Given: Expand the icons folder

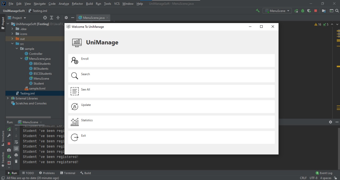Looking at the screenshot, I should [12, 34].
